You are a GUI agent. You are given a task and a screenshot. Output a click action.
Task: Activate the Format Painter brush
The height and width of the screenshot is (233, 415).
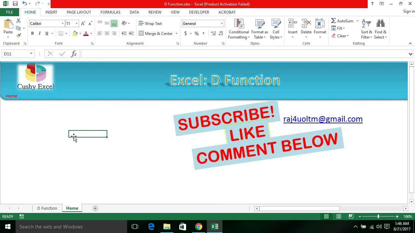pos(18,35)
